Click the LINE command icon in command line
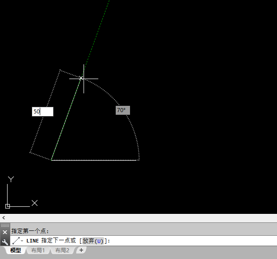277x259 pixels. click(x=16, y=241)
